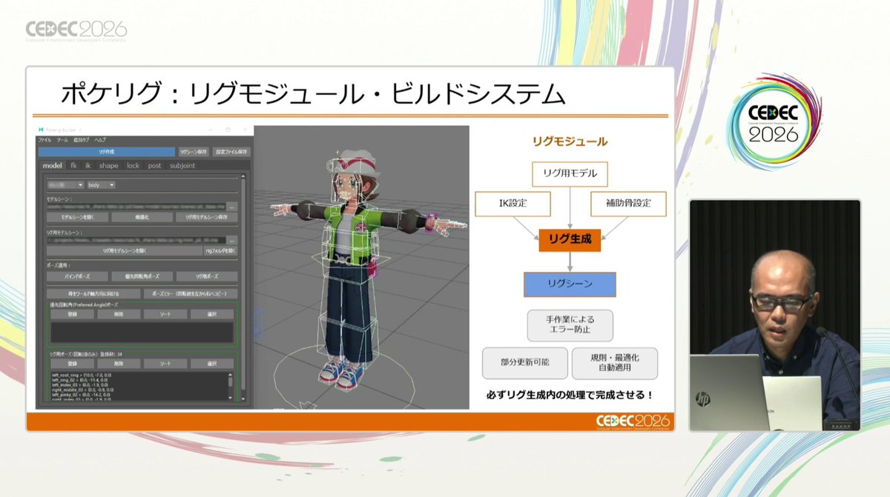Click 削除 in the リグ用ポーズ group
The image size is (890, 497).
click(x=119, y=364)
